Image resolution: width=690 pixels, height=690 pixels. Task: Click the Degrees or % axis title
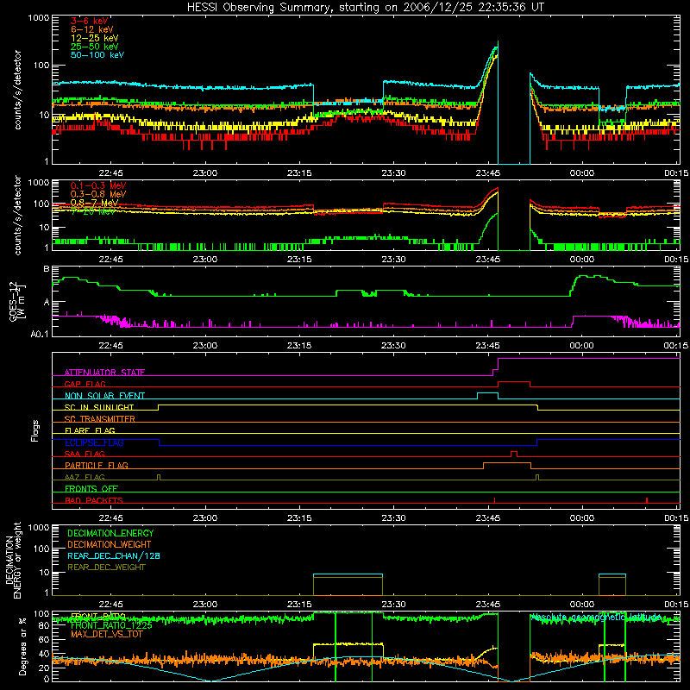pos(22,646)
